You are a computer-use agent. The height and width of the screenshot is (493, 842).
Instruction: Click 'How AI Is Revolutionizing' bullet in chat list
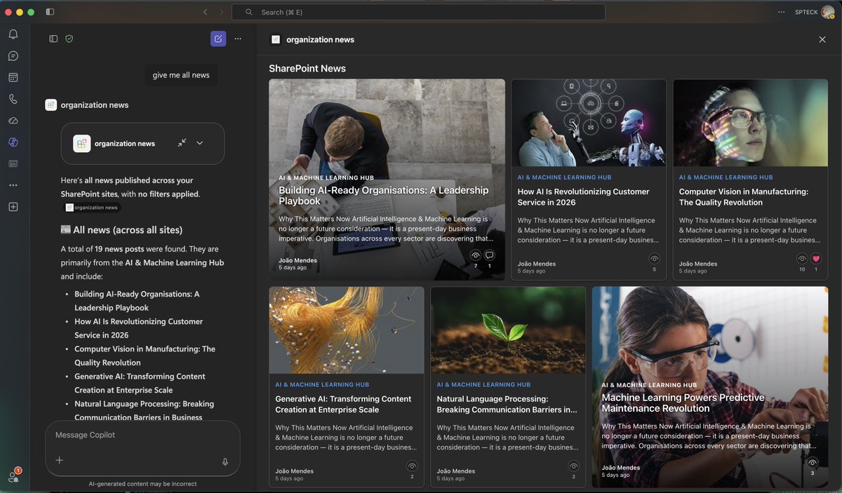coord(138,328)
